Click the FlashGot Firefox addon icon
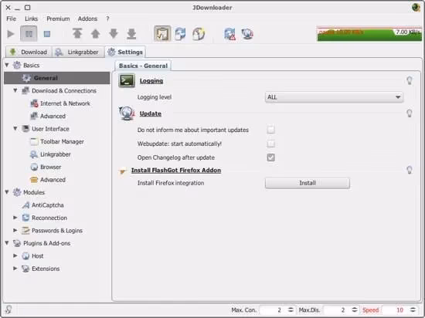425x318 pixels. tap(123, 171)
